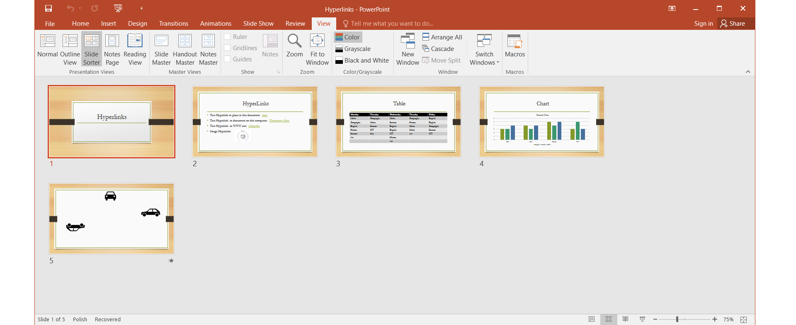Open the File menu
This screenshot has width=796, height=325.
click(50, 24)
